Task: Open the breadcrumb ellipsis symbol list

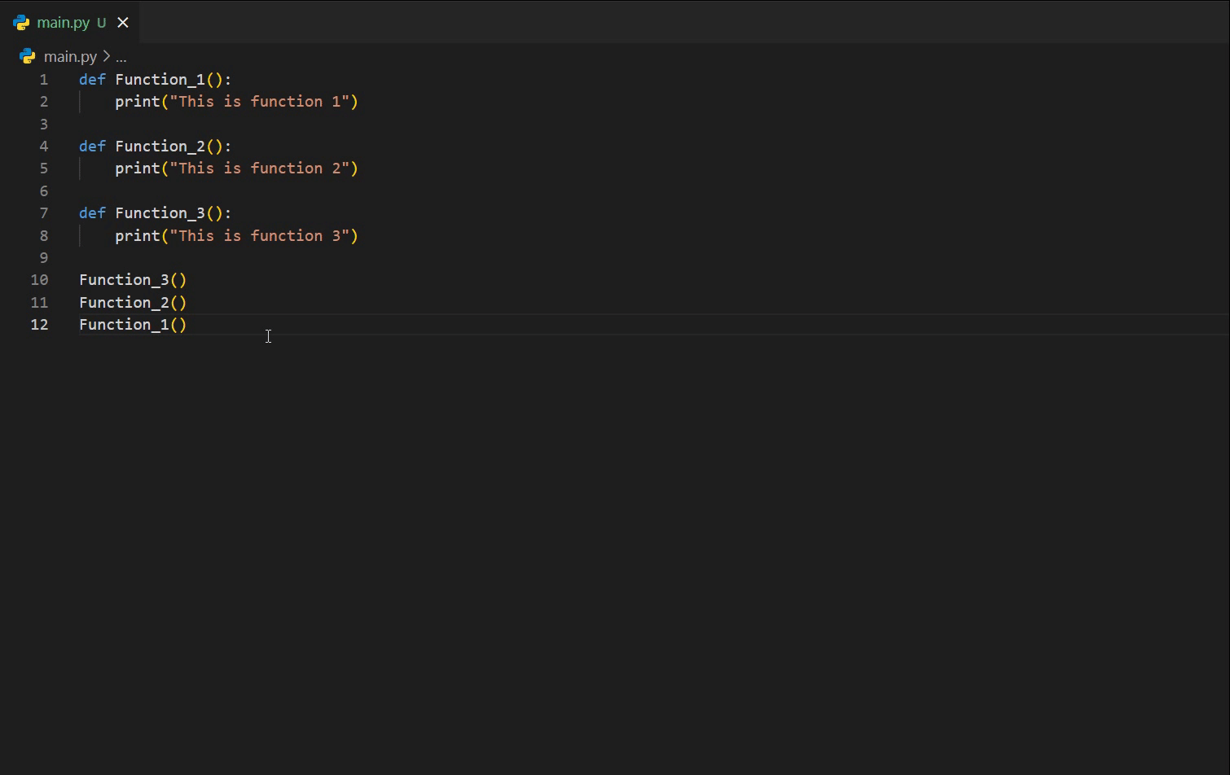Action: click(121, 56)
